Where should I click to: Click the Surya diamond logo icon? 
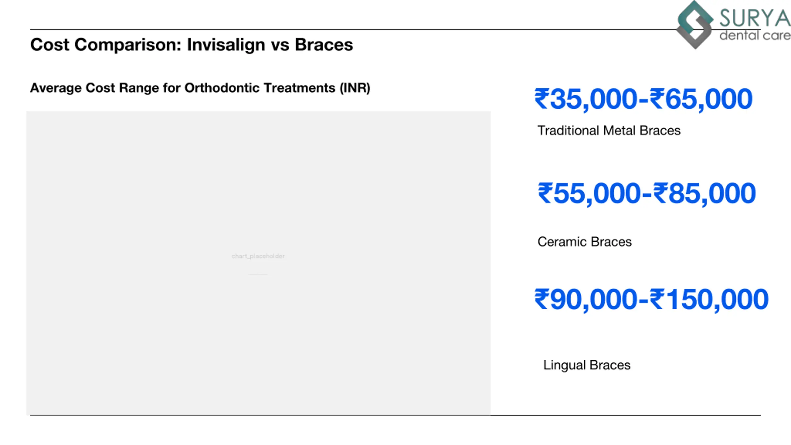pyautogui.click(x=695, y=25)
